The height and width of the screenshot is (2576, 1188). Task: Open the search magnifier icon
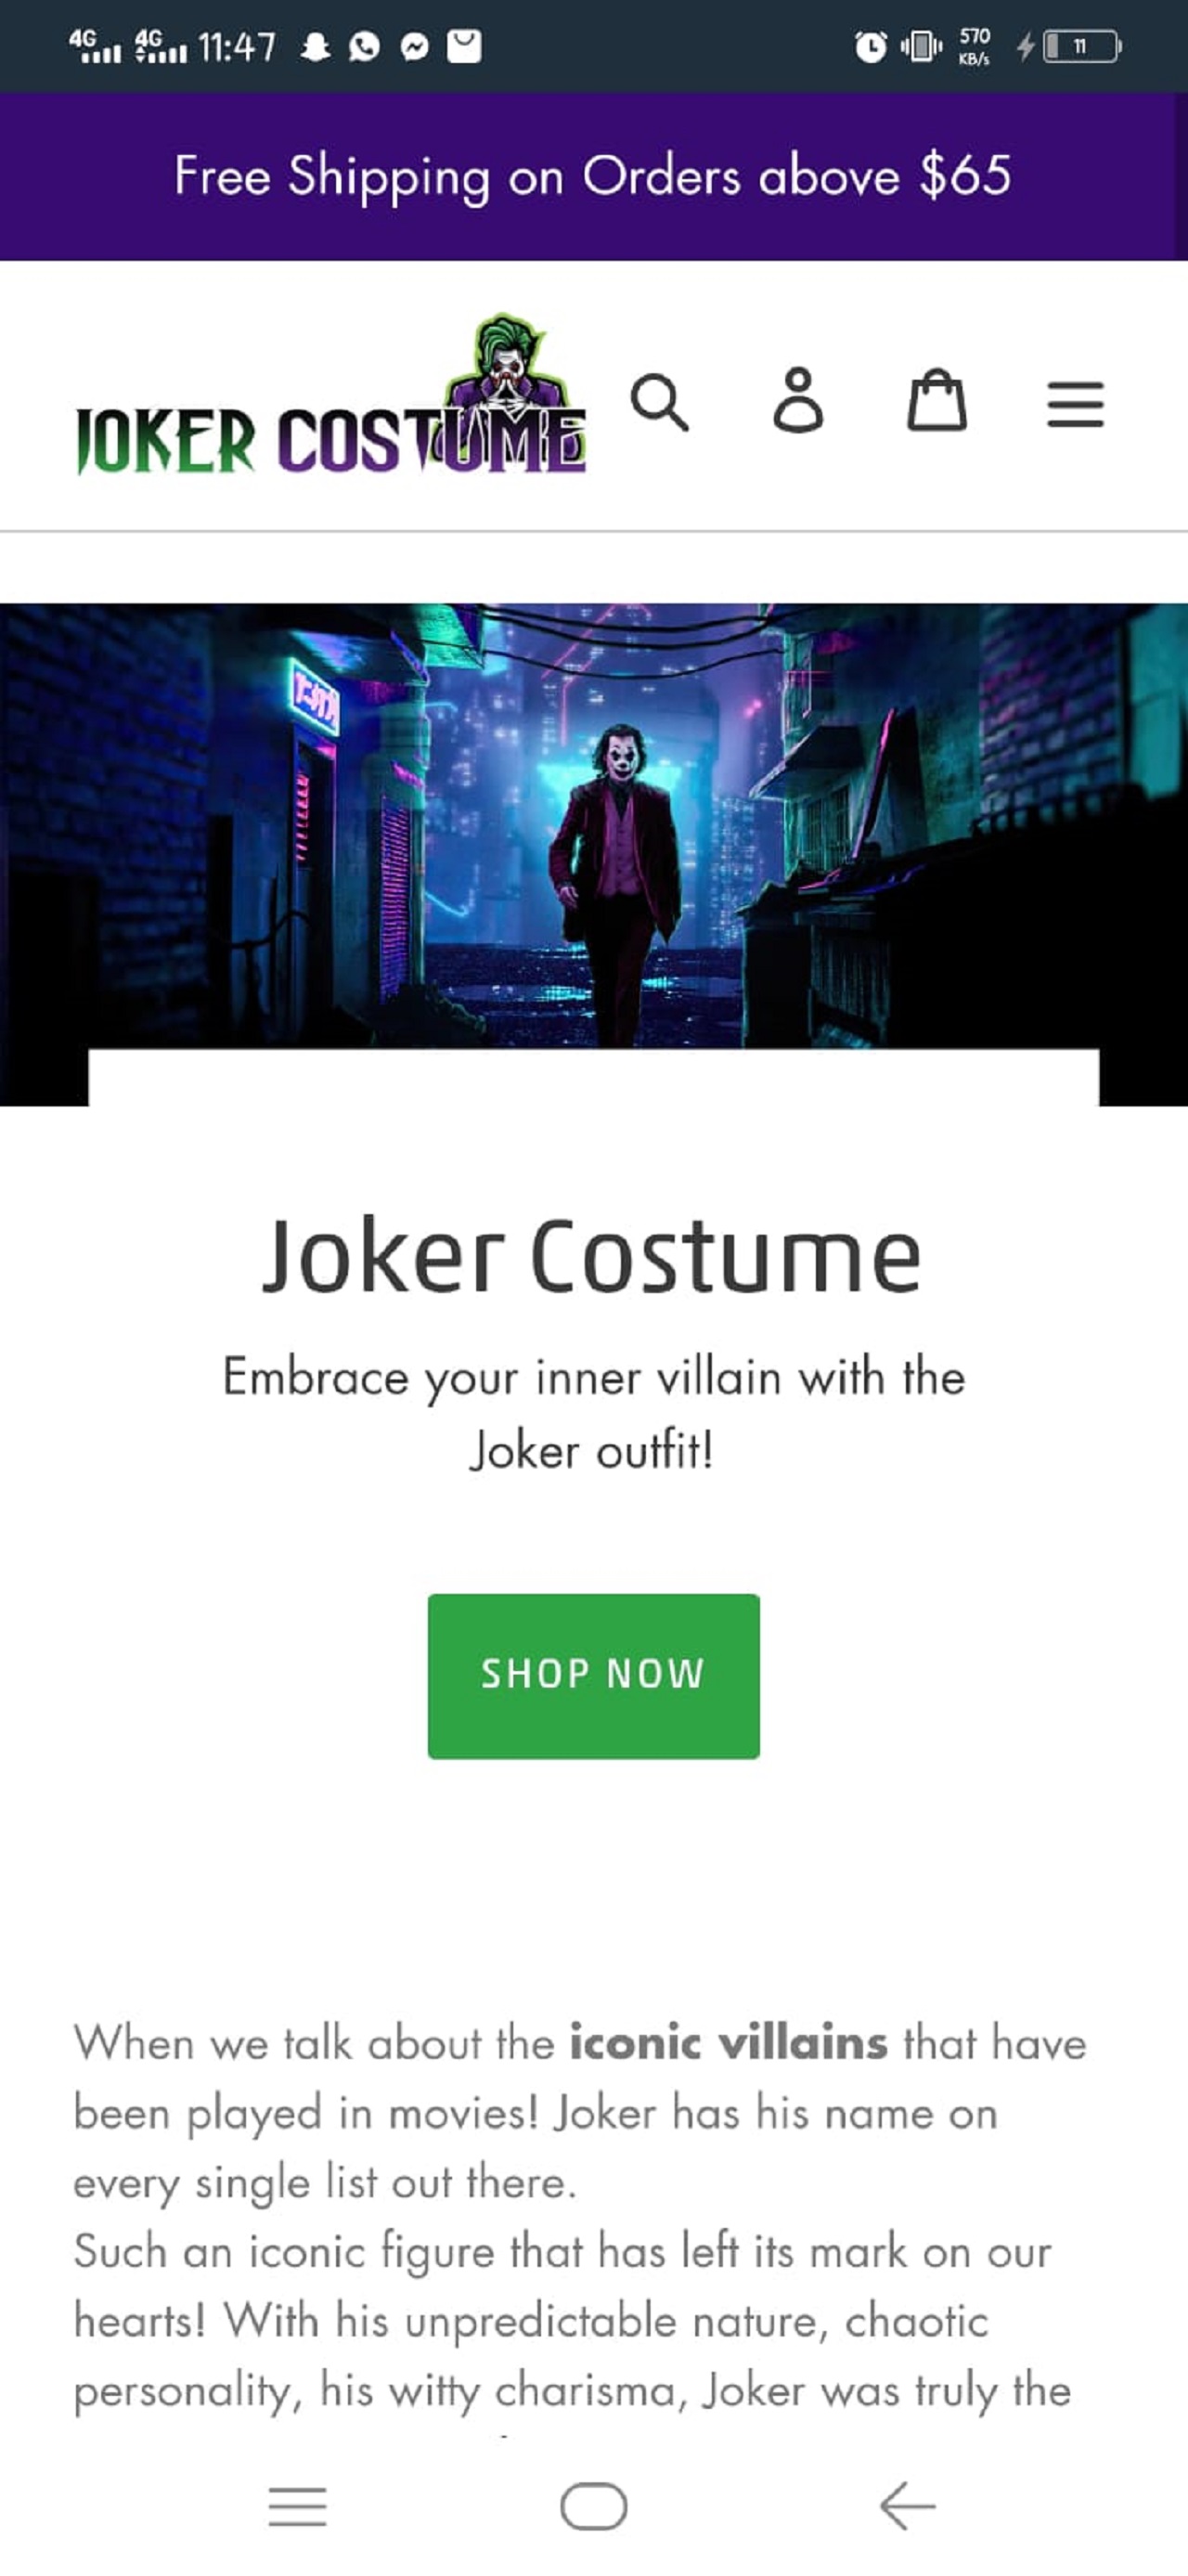659,403
